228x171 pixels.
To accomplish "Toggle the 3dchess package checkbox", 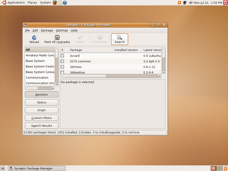I will pos(62,67).
